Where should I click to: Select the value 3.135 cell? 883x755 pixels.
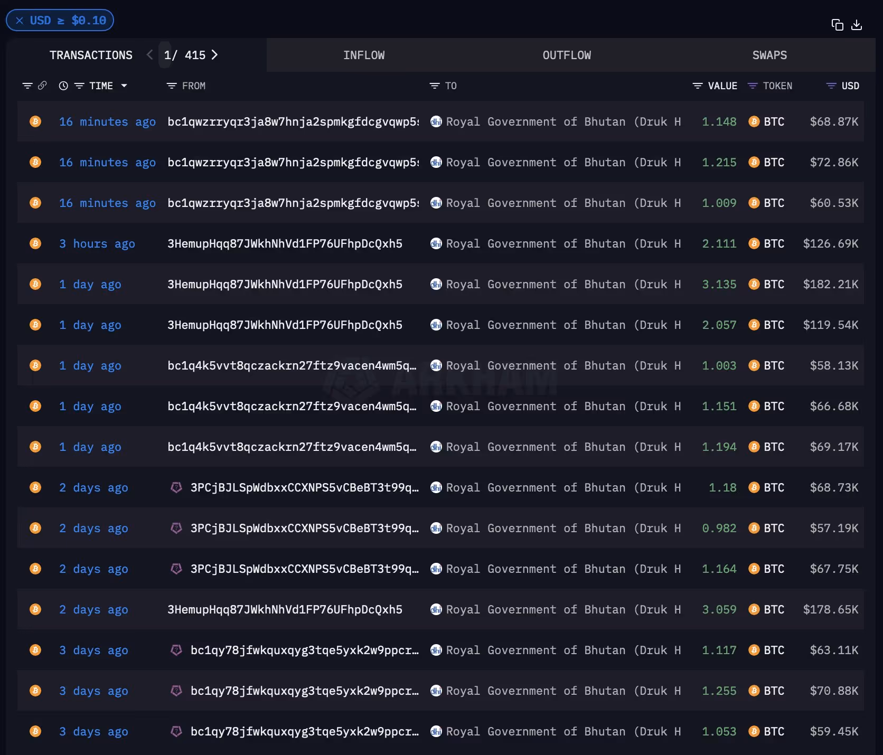pos(719,284)
